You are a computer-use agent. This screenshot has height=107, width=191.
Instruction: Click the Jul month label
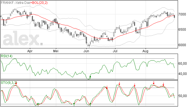click(x=115, y=51)
